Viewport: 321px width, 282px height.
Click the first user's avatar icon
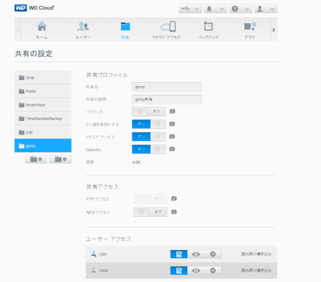point(94,254)
